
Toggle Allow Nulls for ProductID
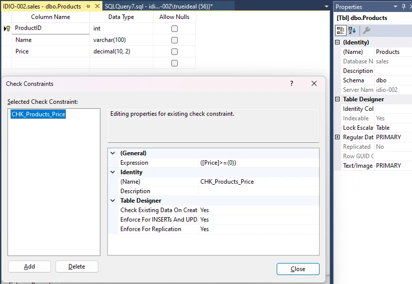[174, 28]
